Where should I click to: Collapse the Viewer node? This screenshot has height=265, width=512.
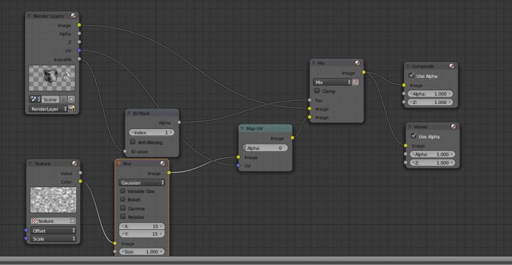click(410, 126)
